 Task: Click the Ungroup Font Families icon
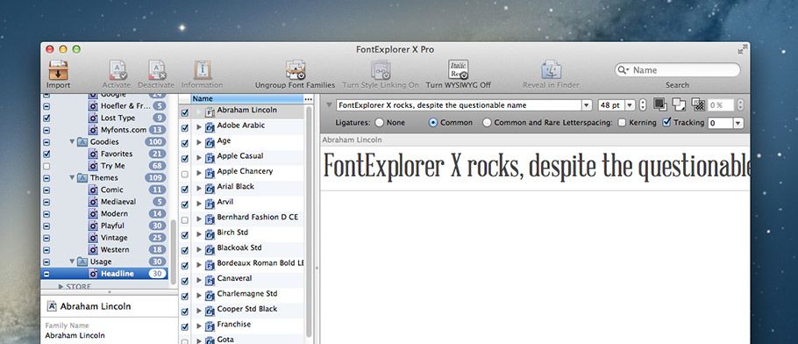pos(296,70)
